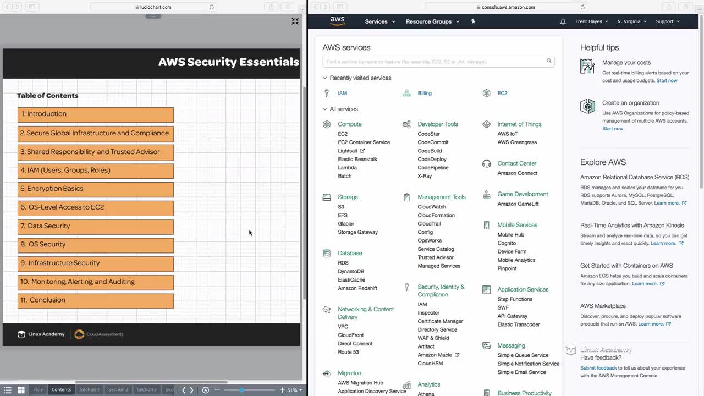Open the 51% zoom level dropdown
Screen dimensions: 704x396
tap(295, 390)
